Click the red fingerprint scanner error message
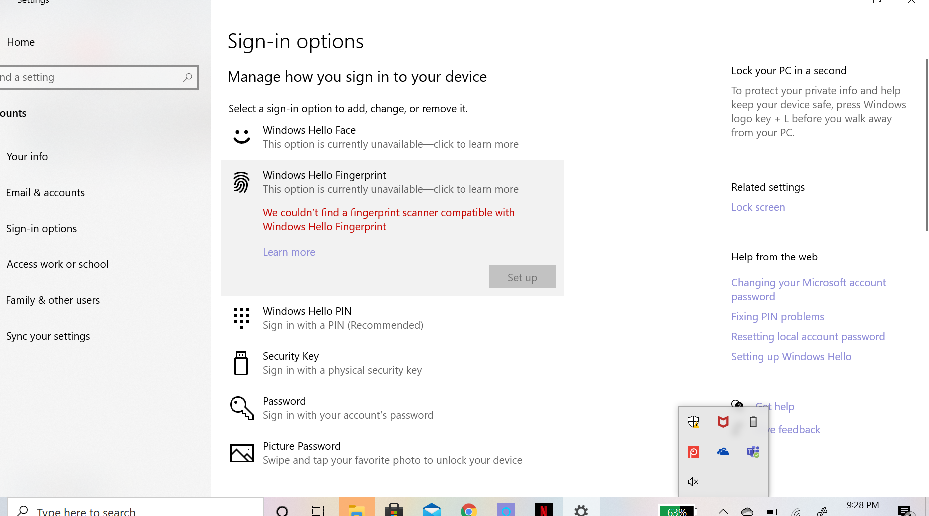Screen dimensions: 929x516 click(389, 220)
